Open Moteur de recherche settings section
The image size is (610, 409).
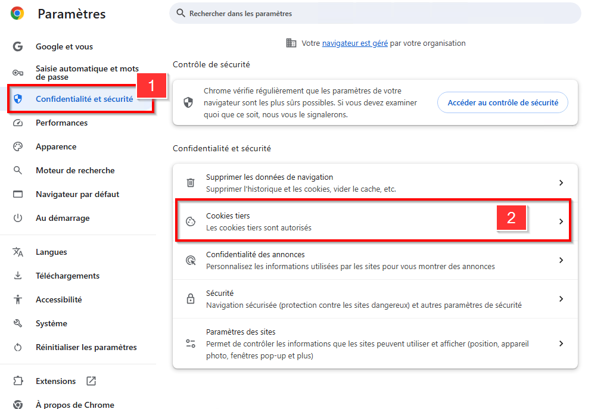pos(75,170)
